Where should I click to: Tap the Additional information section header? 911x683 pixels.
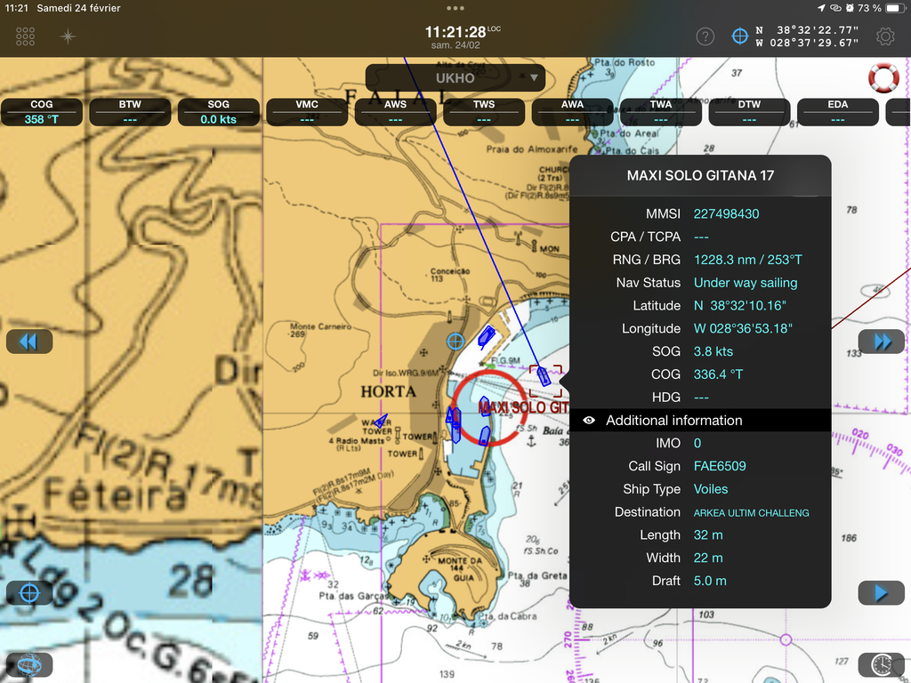[700, 421]
